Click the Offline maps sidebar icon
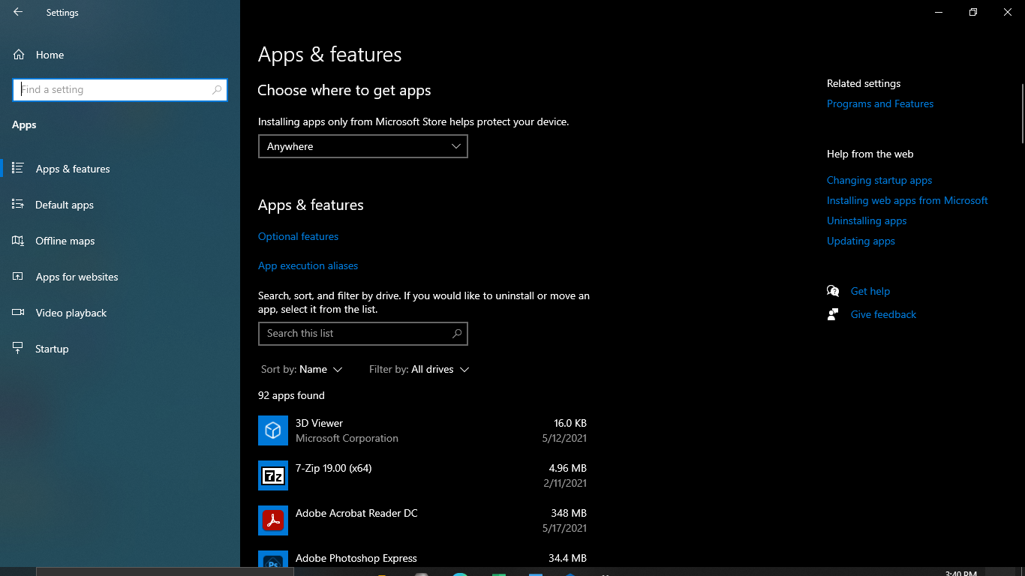1025x576 pixels. tap(18, 241)
